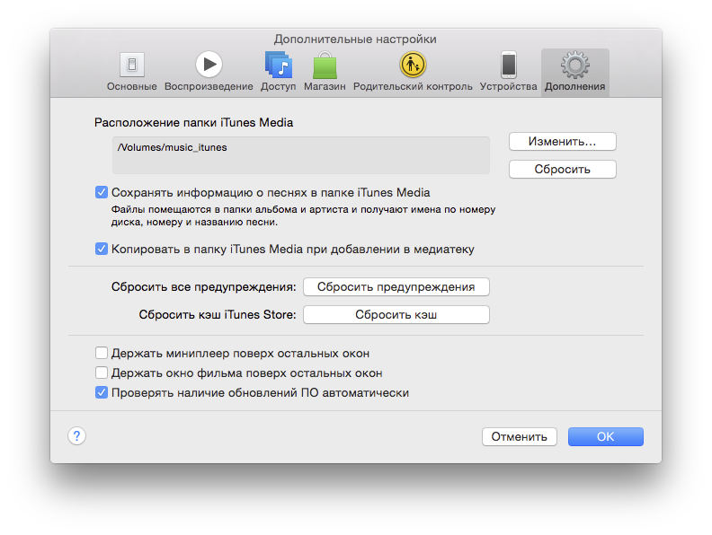
Task: Click the /Volumes/music_itunes path field
Action: tap(301, 155)
